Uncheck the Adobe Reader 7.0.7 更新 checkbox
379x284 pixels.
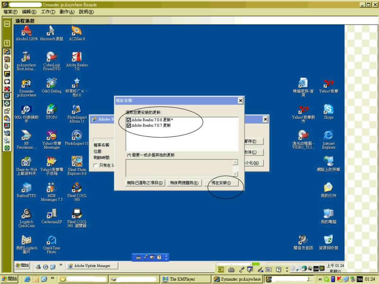(x=128, y=125)
